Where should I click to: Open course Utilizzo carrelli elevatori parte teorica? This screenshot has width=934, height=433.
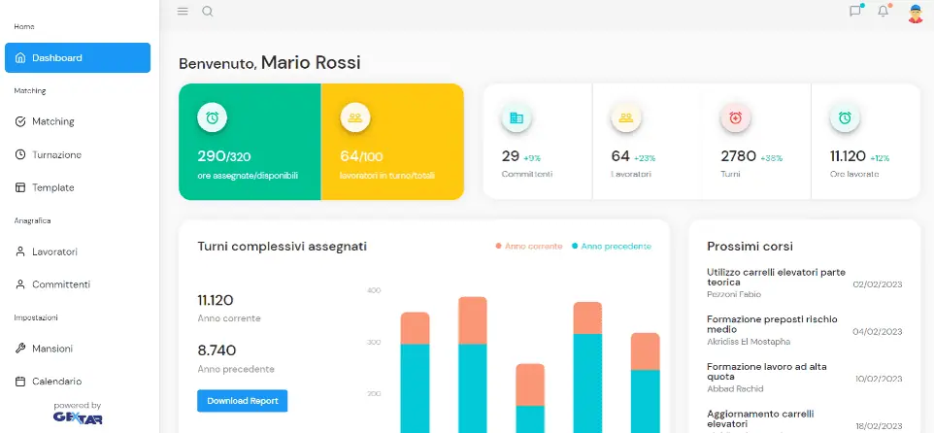(776, 277)
